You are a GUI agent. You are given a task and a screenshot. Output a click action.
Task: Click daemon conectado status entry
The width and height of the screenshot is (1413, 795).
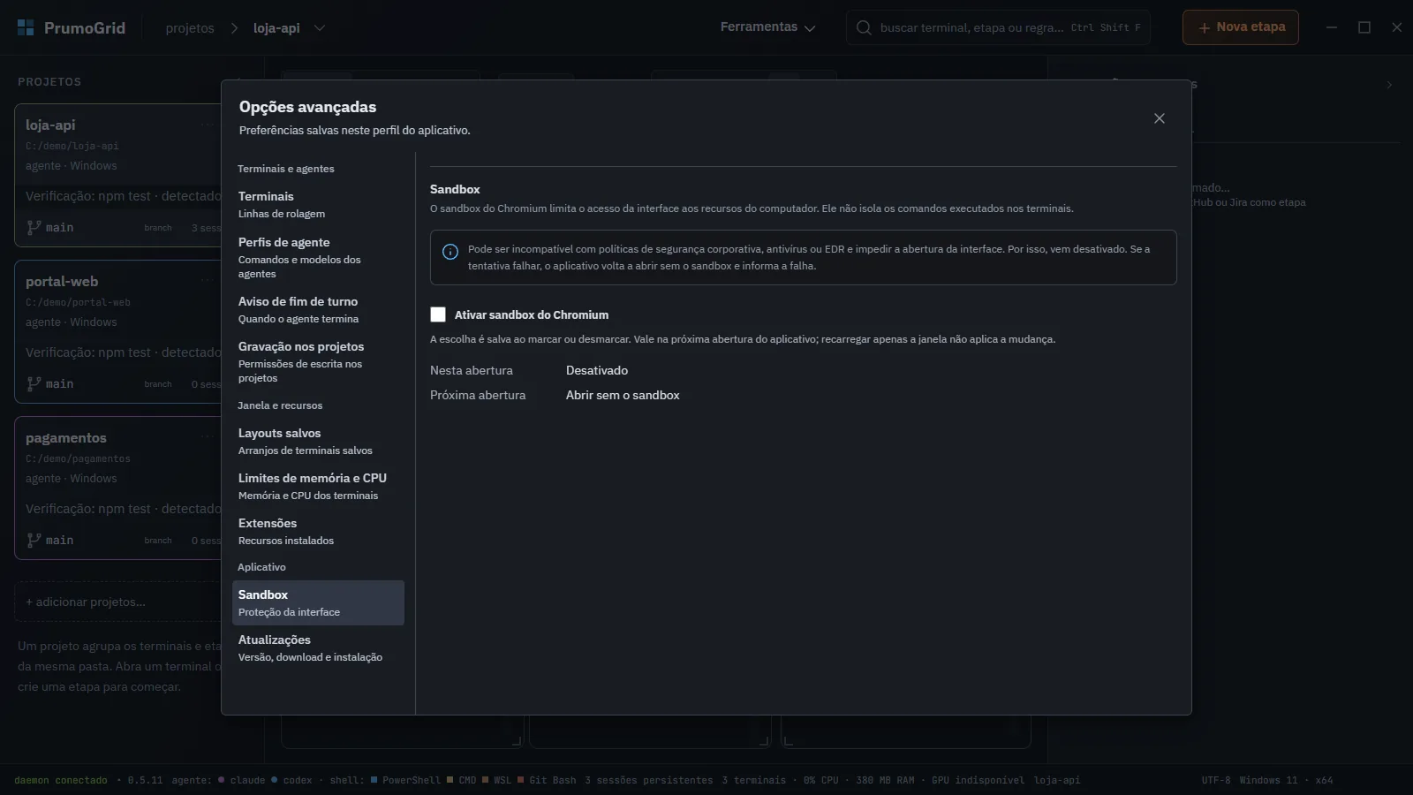[x=61, y=780]
